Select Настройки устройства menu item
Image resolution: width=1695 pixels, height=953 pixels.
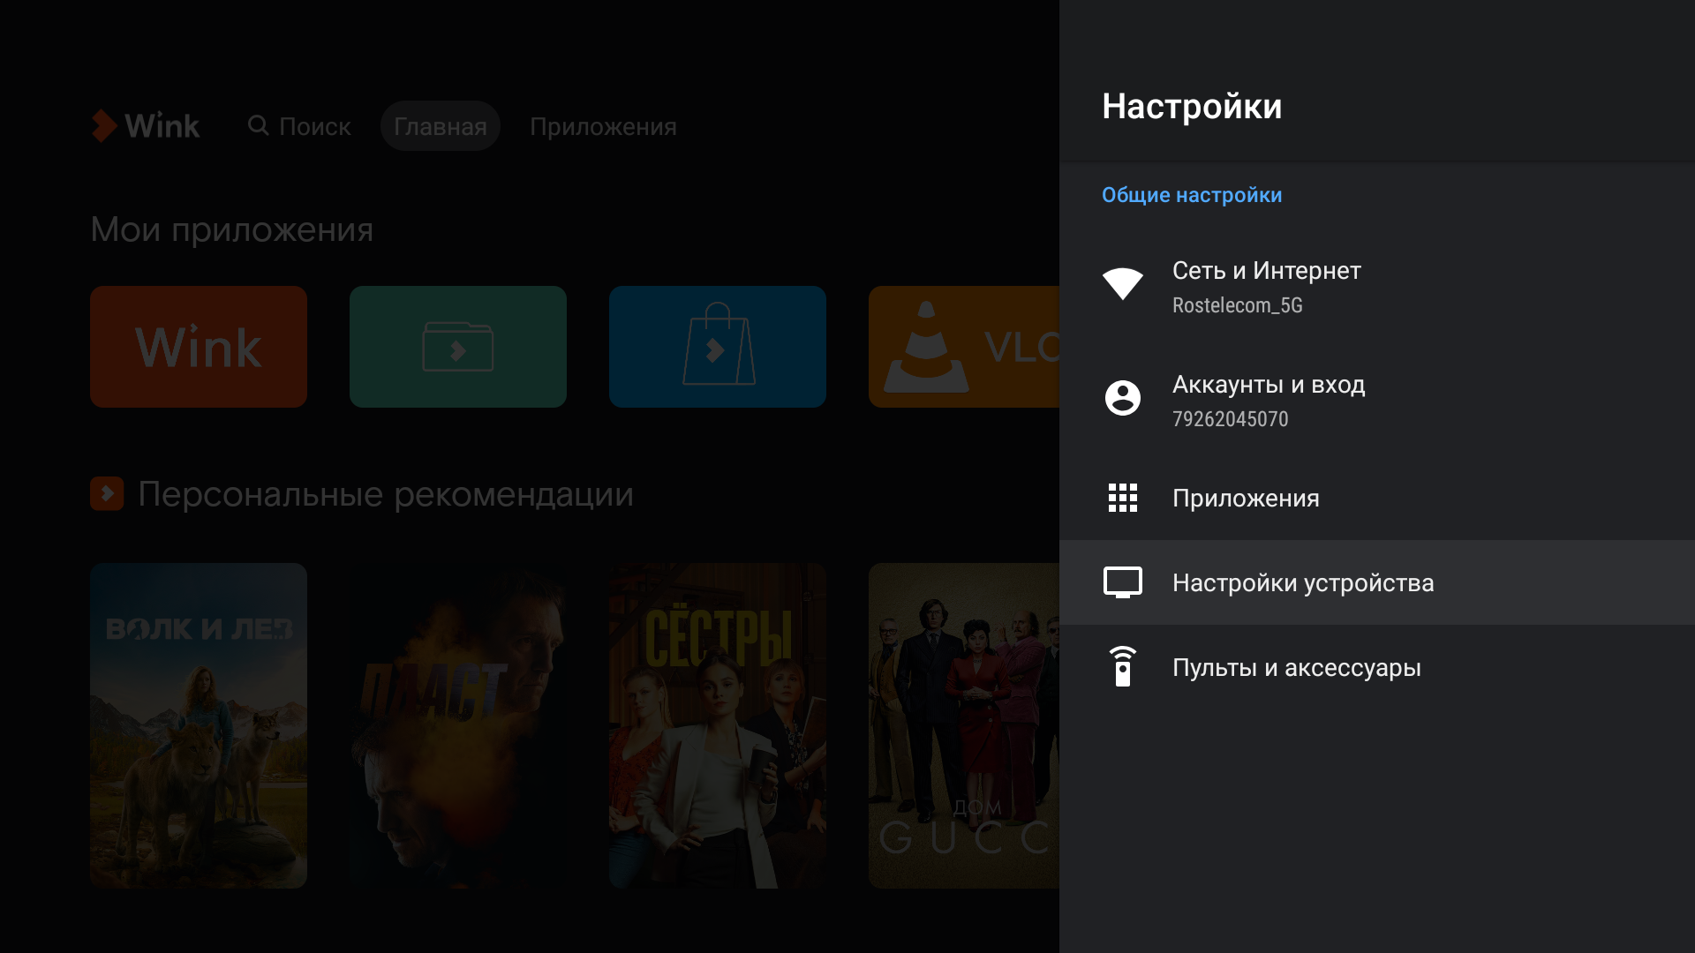pyautogui.click(x=1302, y=582)
